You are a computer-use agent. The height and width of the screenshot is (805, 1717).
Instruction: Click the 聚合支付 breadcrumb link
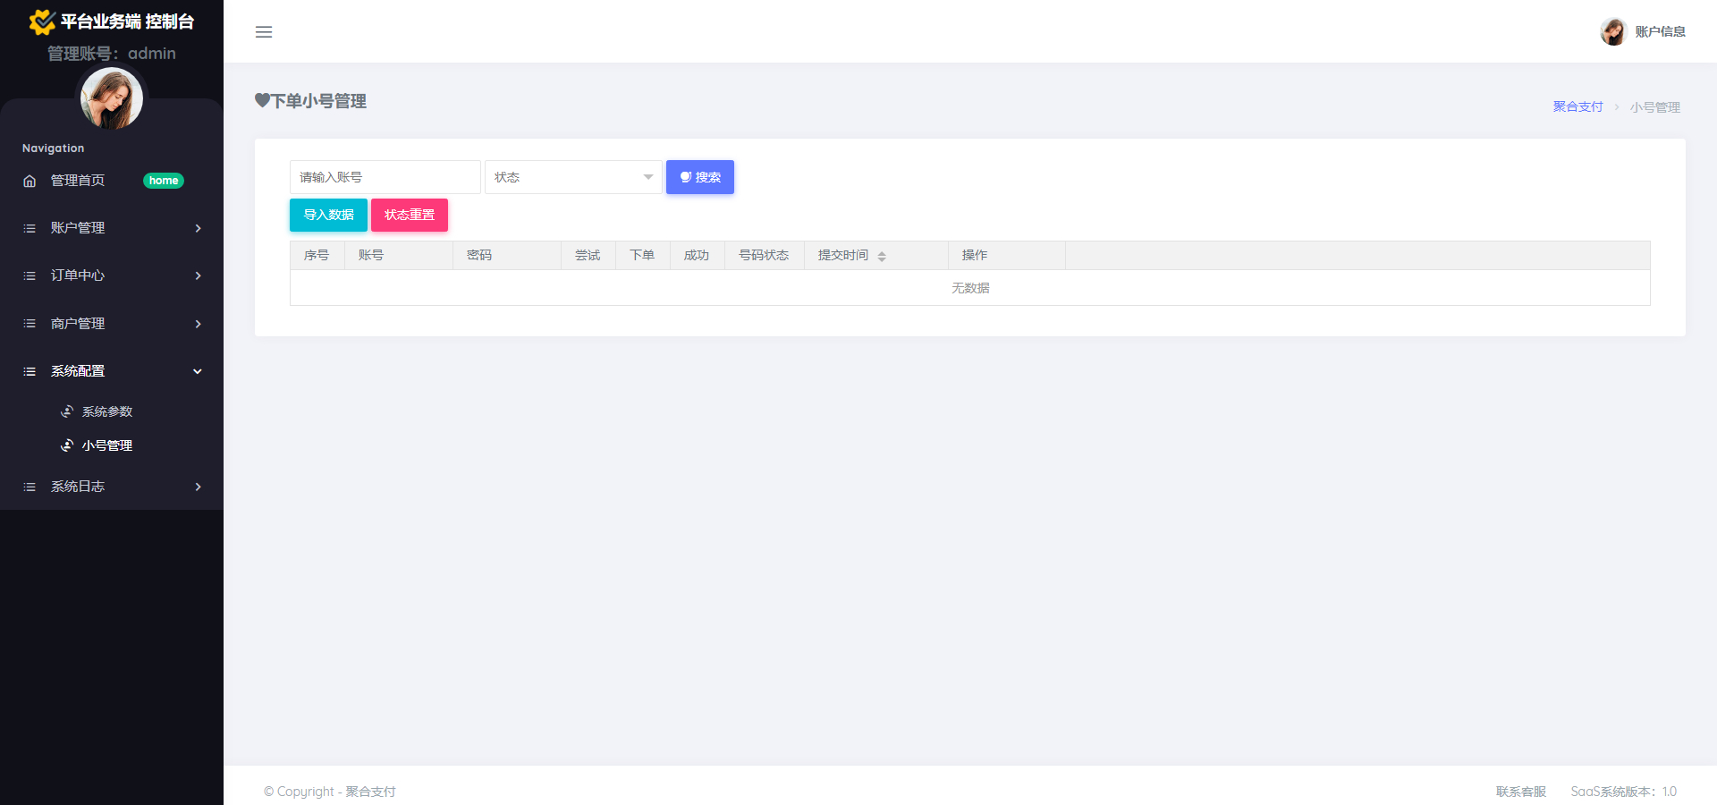(x=1577, y=106)
